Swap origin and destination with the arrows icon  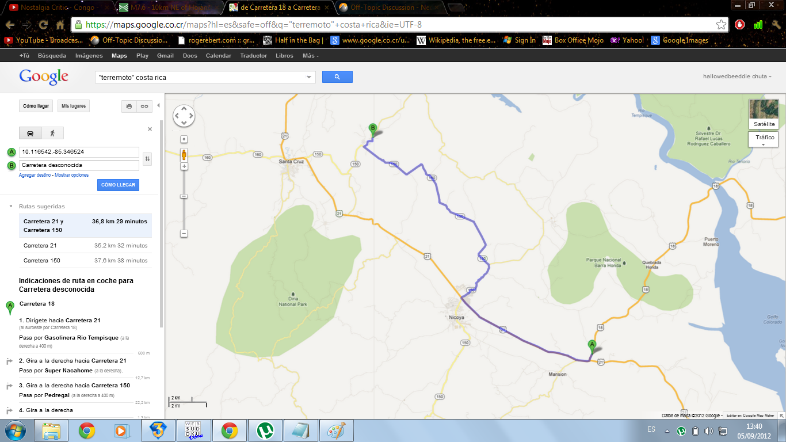[x=147, y=159]
